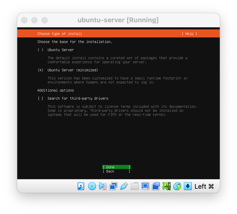
Task: Click the green turtle execution engine icon
Action: pyautogui.click(x=166, y=186)
